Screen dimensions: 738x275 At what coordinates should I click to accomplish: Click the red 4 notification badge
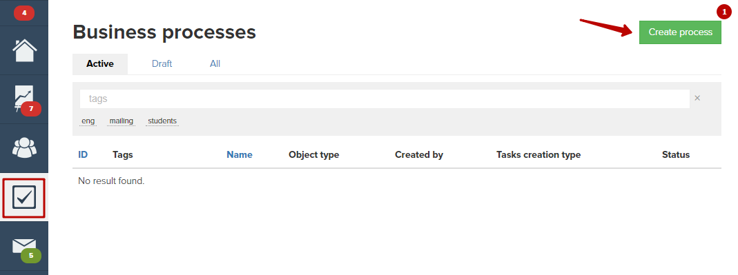coord(24,13)
